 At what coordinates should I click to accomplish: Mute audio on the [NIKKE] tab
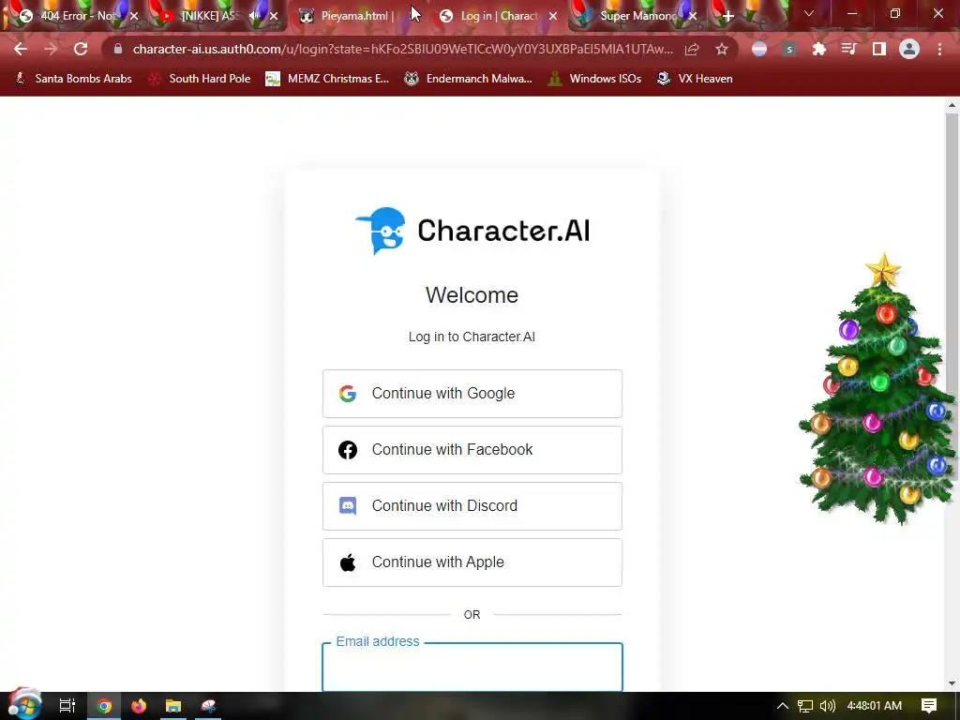pos(254,16)
